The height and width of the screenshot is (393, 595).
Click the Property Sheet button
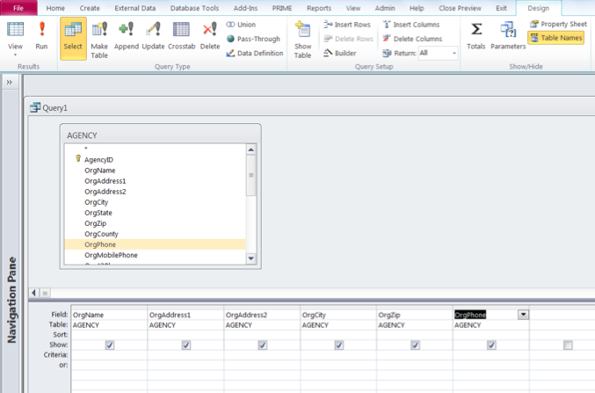click(x=559, y=24)
